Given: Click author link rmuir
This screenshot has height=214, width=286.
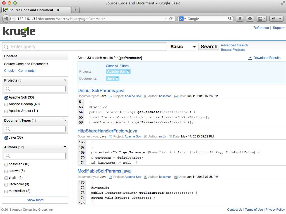Looking at the screenshot, I should click(x=162, y=136).
